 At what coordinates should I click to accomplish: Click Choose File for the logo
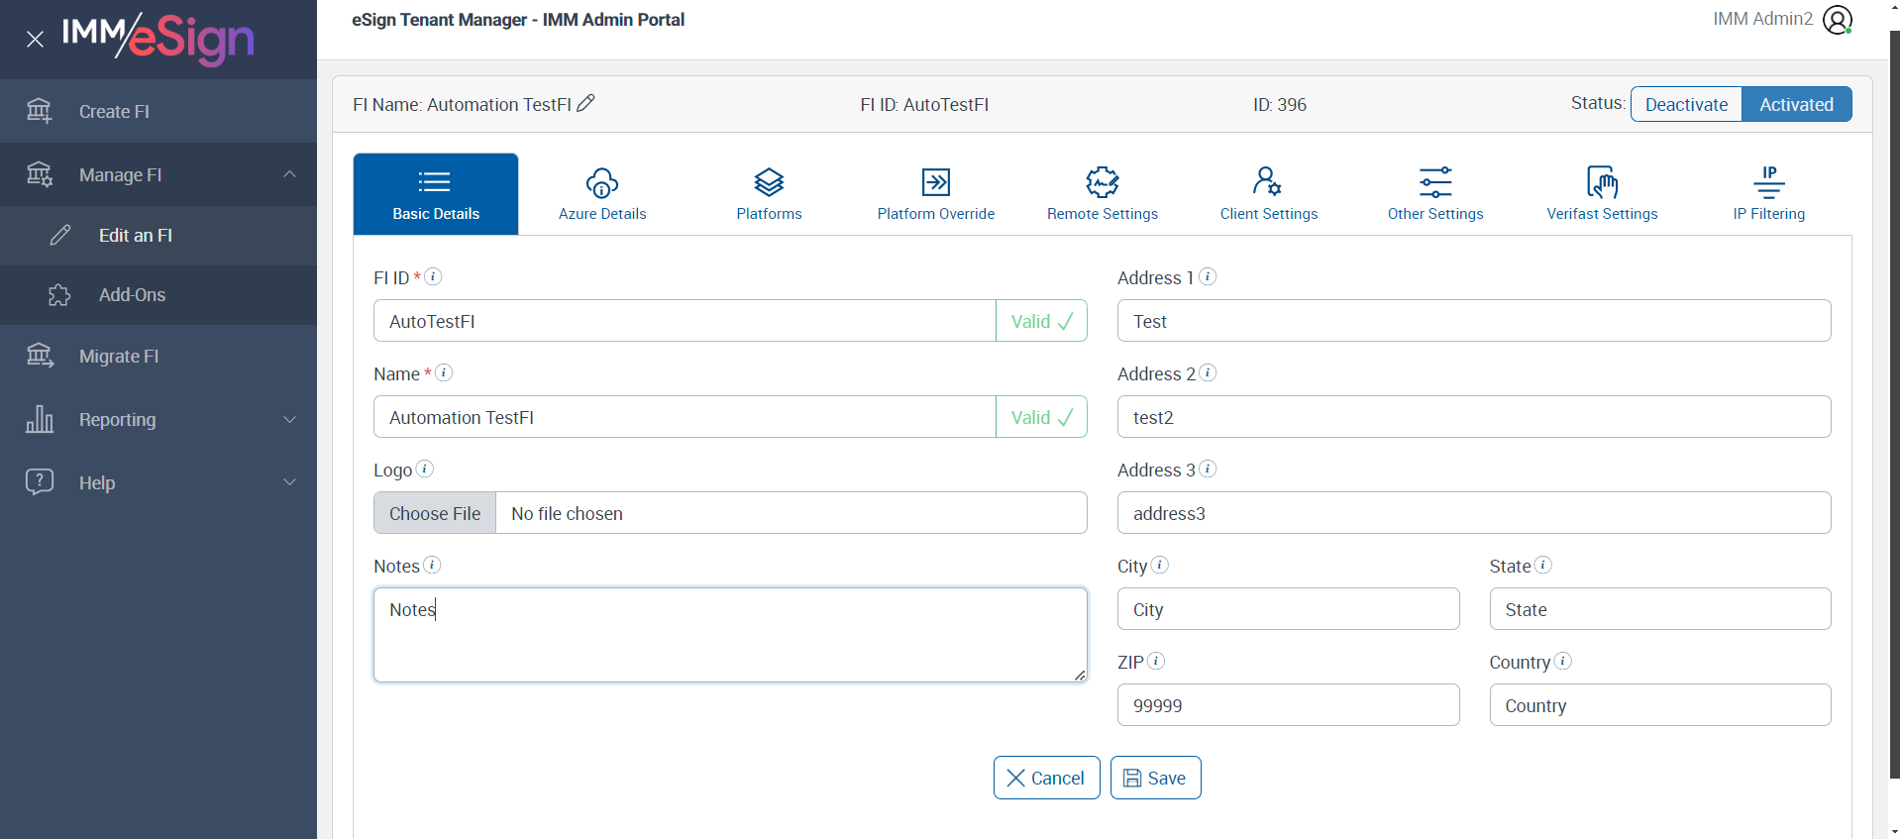pyautogui.click(x=435, y=513)
